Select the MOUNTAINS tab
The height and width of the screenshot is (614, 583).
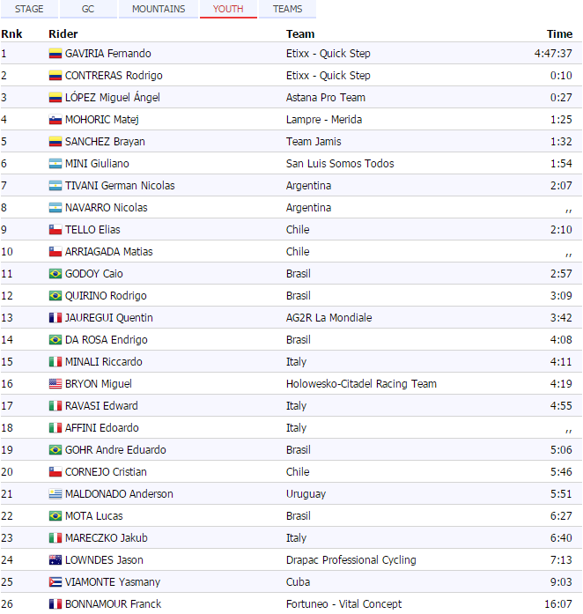[x=159, y=9]
